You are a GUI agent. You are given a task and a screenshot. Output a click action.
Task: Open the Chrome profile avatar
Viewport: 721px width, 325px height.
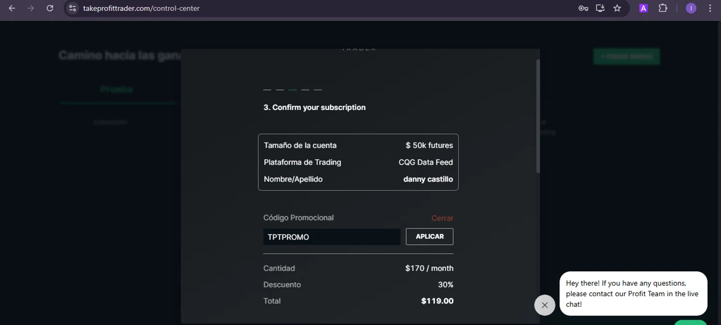point(691,8)
